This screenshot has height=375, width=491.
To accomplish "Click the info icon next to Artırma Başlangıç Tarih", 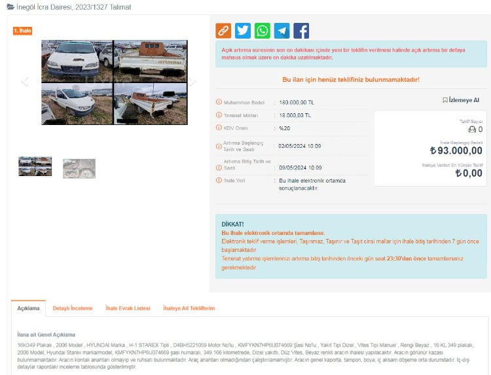I will click(219, 146).
